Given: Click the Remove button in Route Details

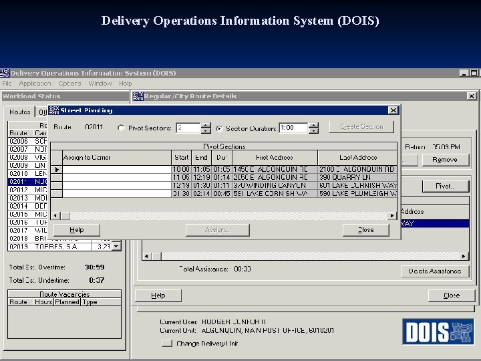Looking at the screenshot, I should coord(445,160).
